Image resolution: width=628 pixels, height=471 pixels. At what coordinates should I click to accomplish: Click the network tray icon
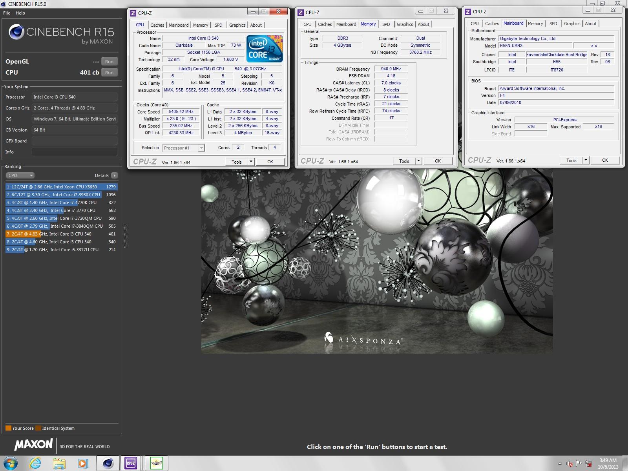(x=589, y=464)
